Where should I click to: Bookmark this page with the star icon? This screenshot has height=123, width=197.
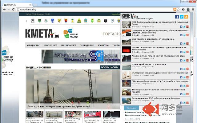tap(178, 10)
